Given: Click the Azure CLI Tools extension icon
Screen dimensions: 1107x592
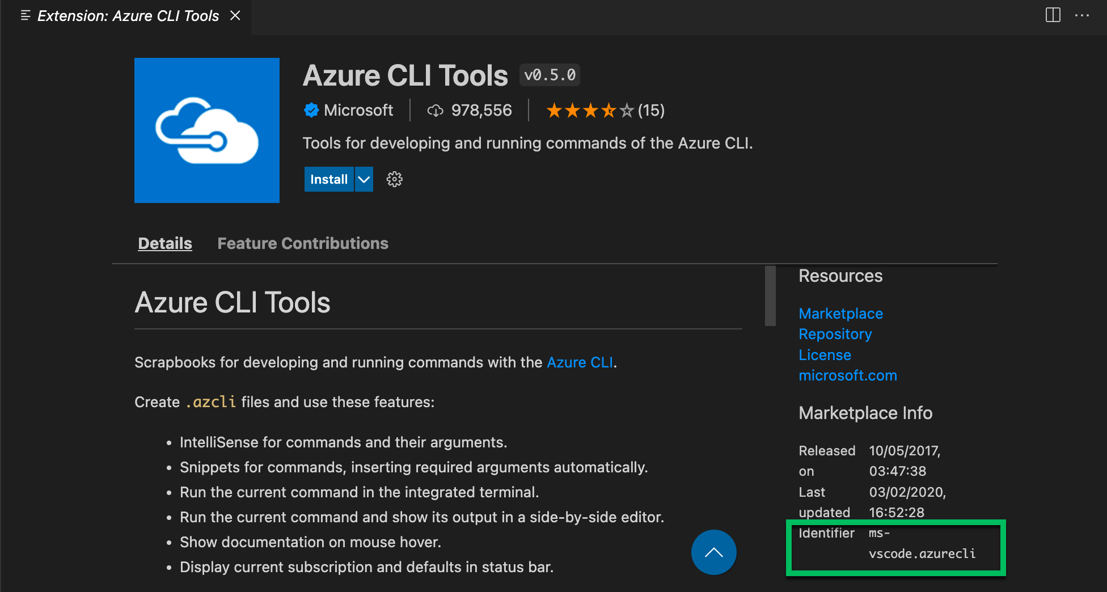Looking at the screenshot, I should (x=206, y=130).
